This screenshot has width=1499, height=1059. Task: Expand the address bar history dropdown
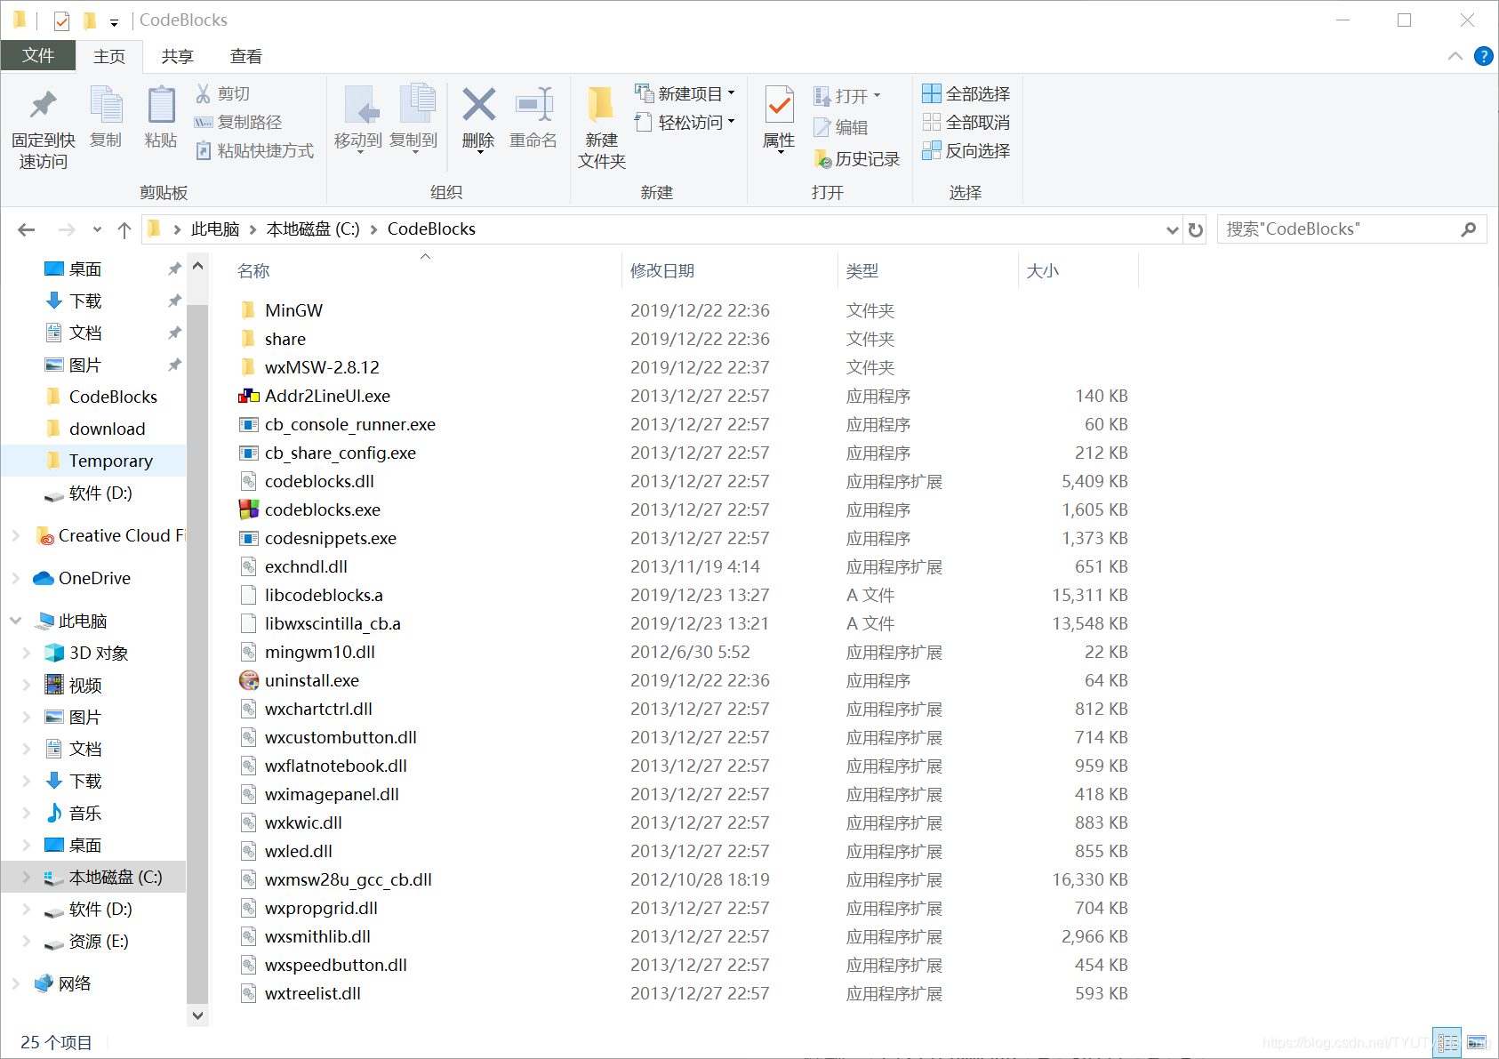[1173, 229]
